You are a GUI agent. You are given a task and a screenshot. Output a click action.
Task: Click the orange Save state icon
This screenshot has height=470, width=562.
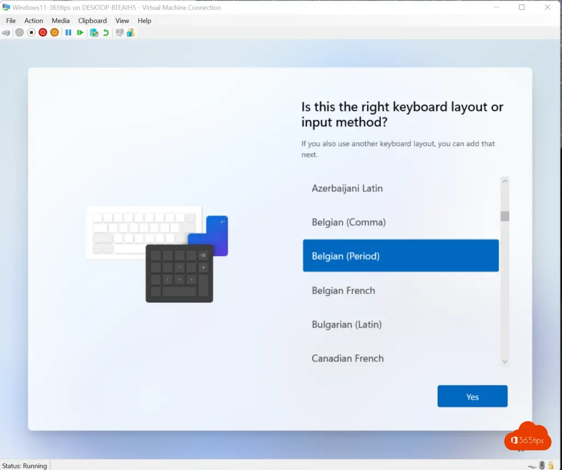(x=54, y=33)
